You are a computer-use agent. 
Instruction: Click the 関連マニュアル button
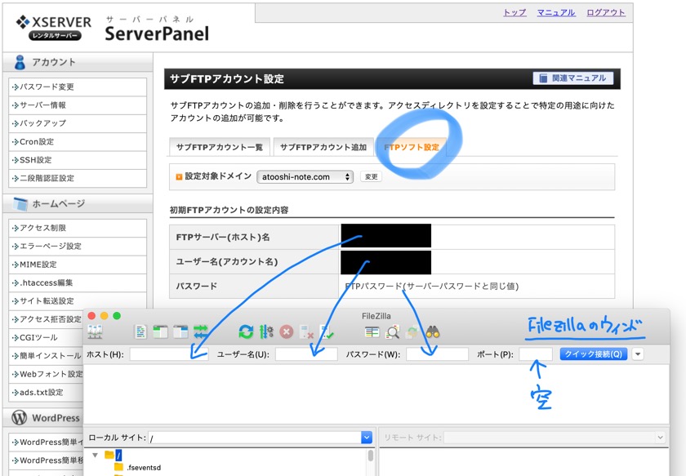coord(573,78)
